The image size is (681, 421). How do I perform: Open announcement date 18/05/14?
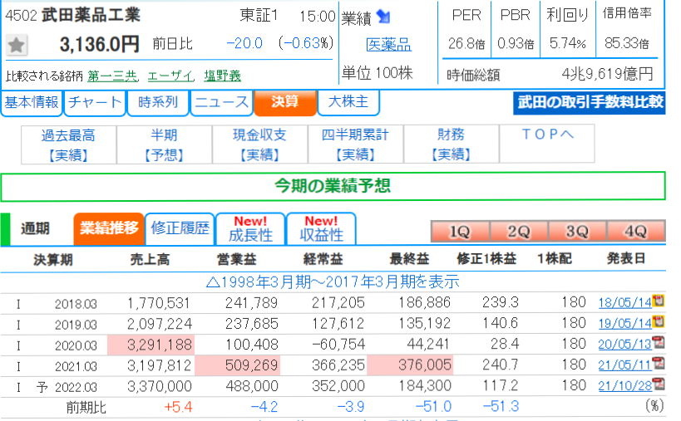(625, 302)
